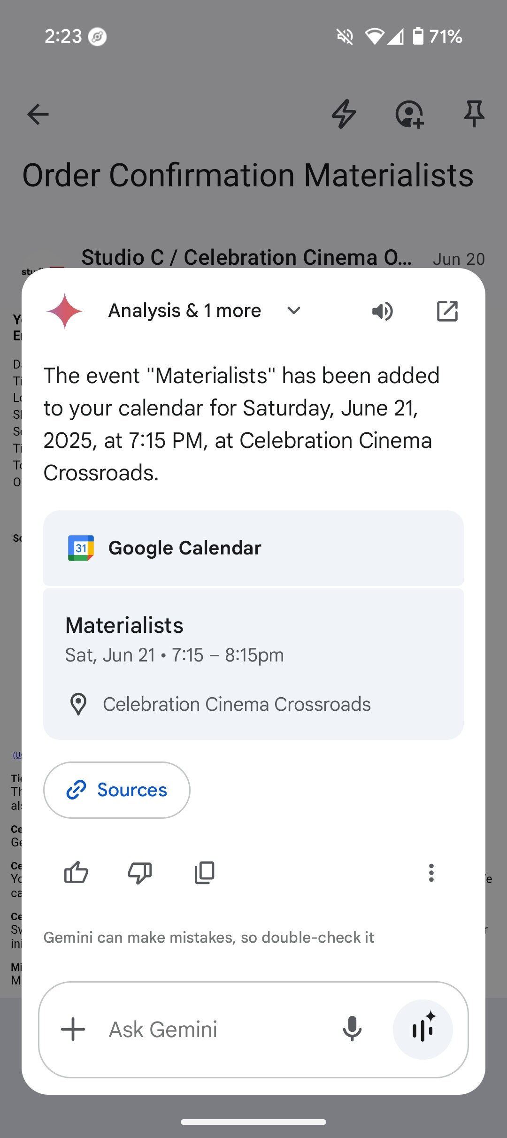
Task: Tap the back arrow button
Action: (38, 114)
